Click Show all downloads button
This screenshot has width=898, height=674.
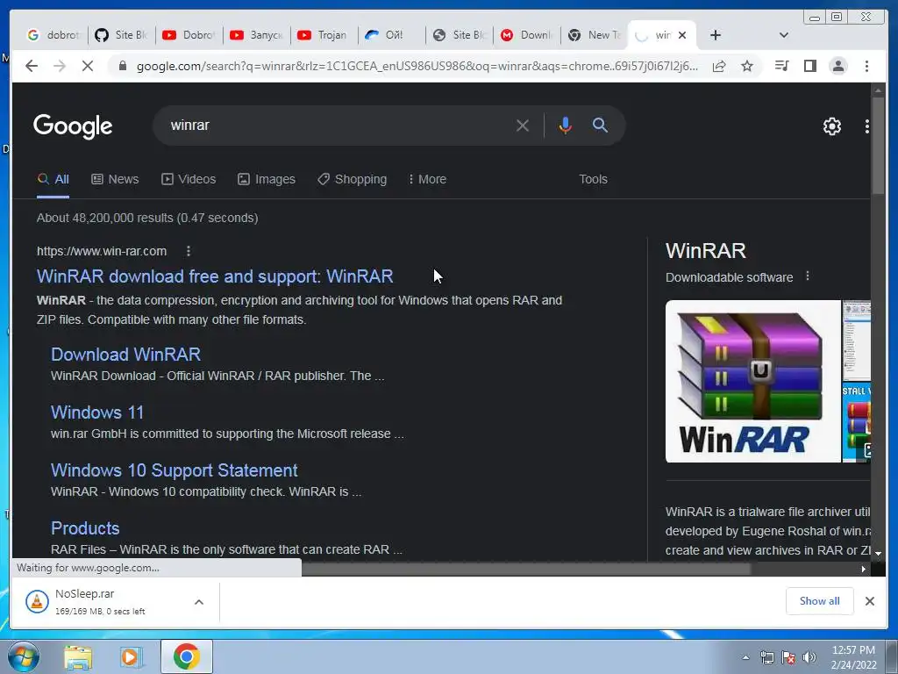click(x=820, y=601)
